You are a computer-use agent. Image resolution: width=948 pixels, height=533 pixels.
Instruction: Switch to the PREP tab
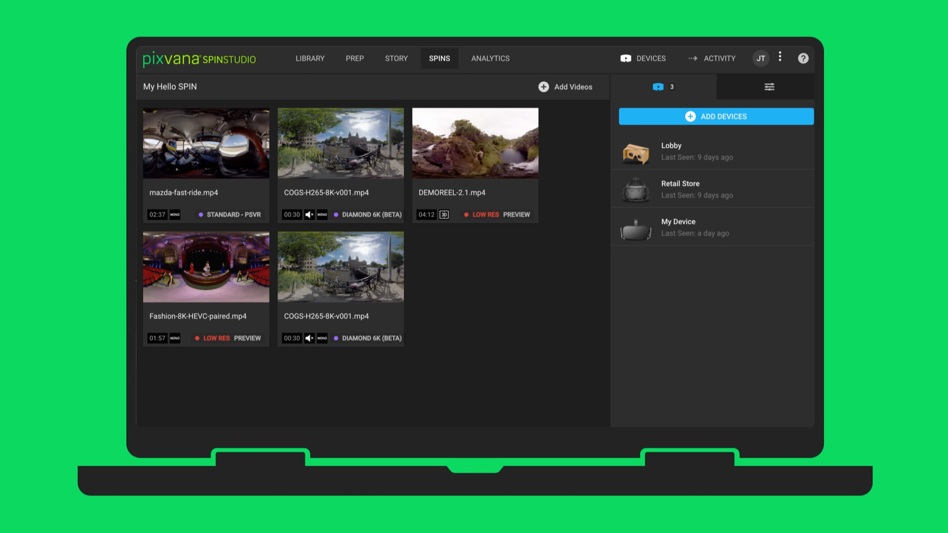point(355,58)
